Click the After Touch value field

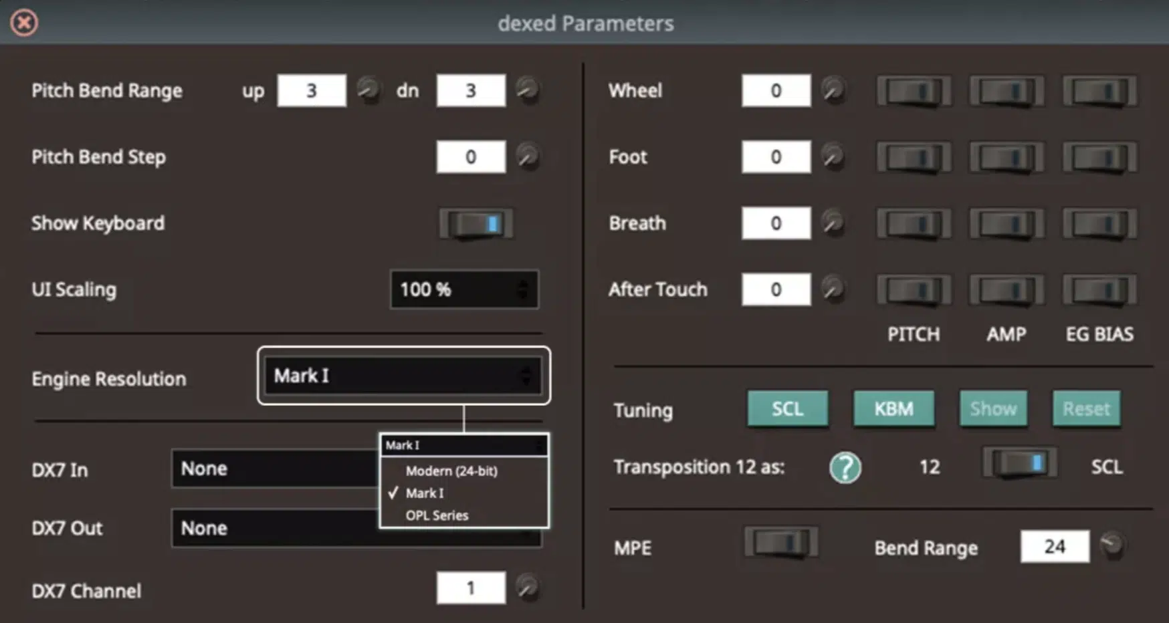776,289
